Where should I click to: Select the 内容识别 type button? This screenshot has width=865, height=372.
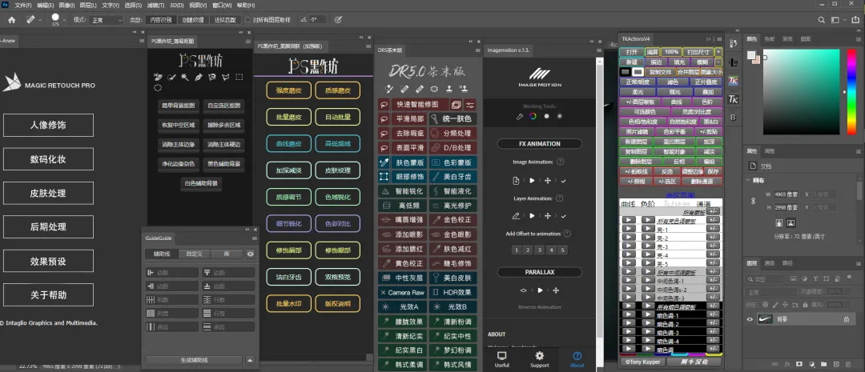click(160, 20)
